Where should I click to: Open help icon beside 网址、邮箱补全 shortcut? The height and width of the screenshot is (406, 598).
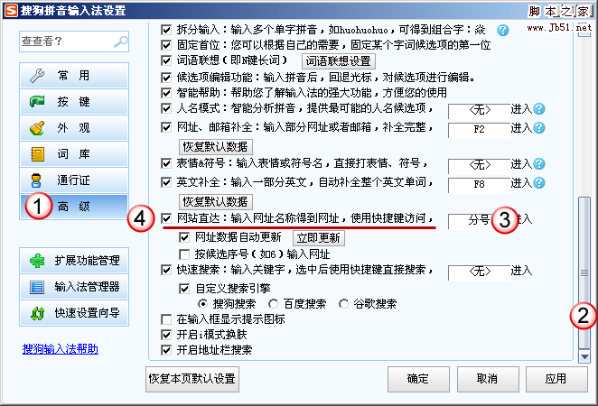[539, 127]
